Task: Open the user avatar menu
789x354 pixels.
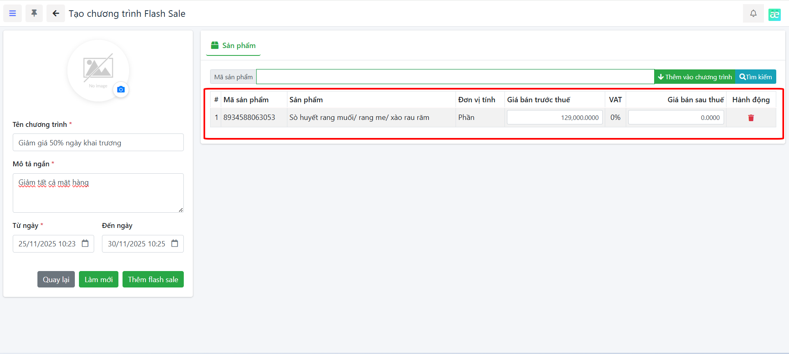Action: point(774,14)
